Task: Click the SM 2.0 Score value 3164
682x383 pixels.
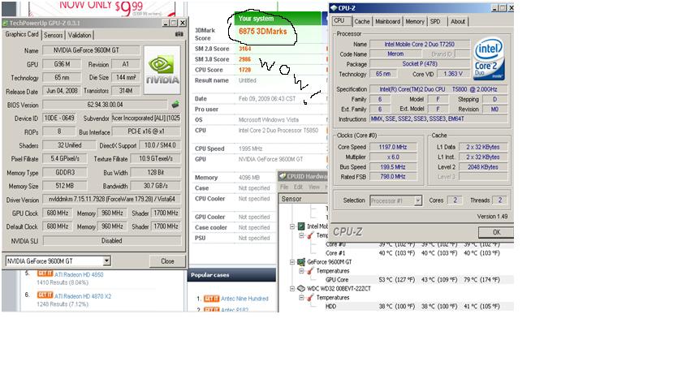Action: [245, 49]
